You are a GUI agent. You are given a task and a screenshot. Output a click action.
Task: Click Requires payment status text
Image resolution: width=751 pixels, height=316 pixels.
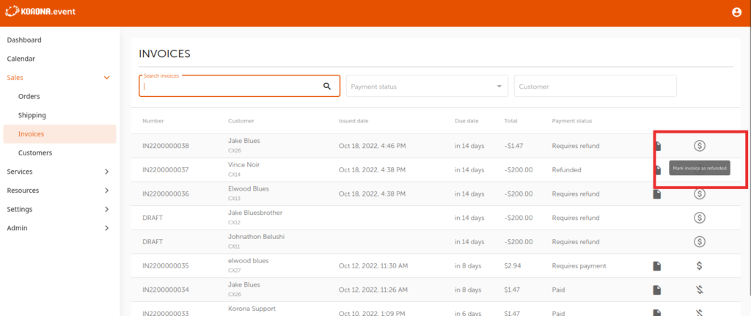point(579,265)
